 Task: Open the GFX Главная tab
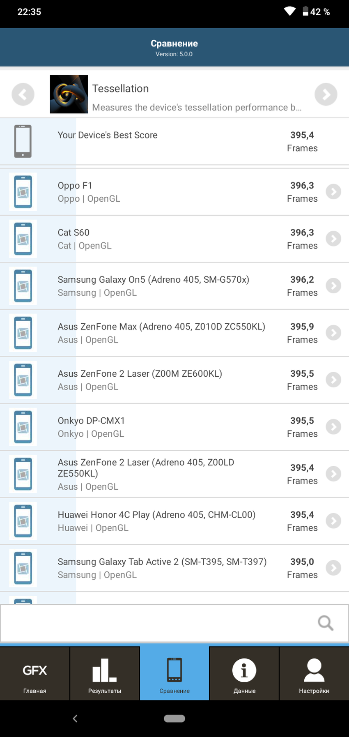[x=35, y=674]
